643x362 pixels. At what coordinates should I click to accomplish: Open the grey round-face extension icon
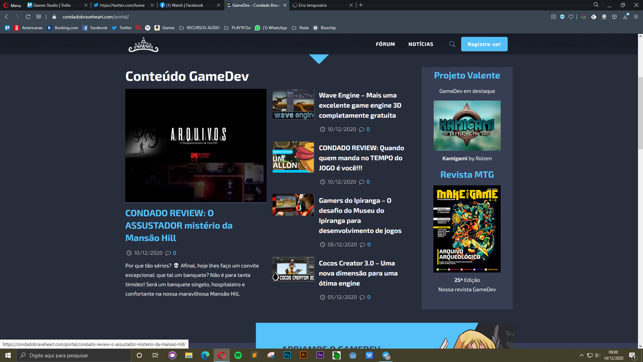[604, 17]
